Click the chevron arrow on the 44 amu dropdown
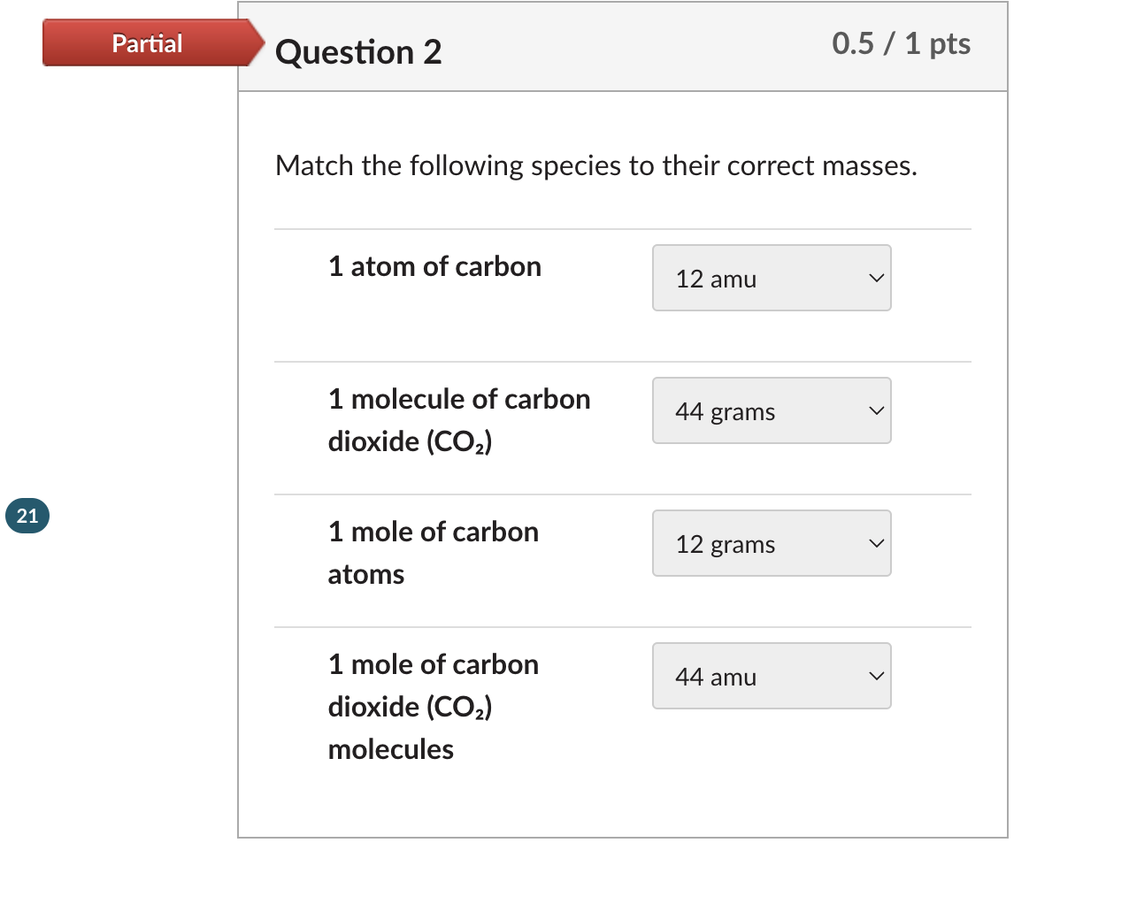 click(876, 676)
